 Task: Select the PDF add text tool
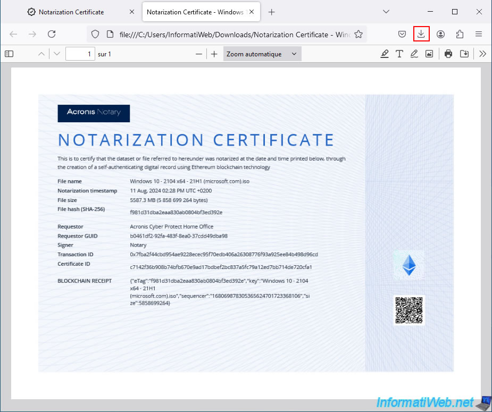399,54
